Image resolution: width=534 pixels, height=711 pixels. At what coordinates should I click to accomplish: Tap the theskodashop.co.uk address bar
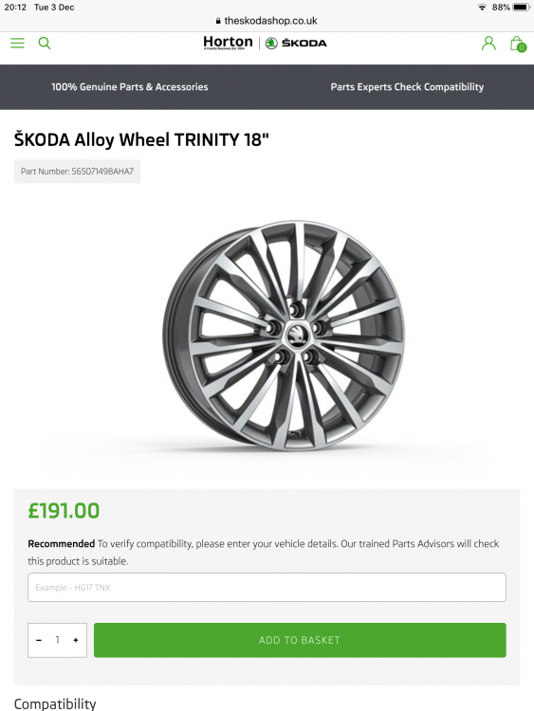pyautogui.click(x=267, y=21)
